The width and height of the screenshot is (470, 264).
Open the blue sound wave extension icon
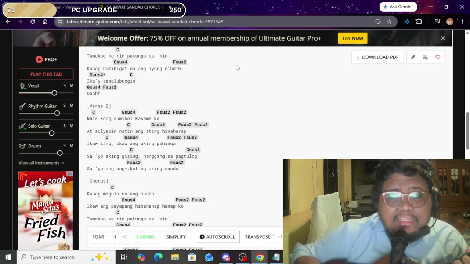coord(406,22)
